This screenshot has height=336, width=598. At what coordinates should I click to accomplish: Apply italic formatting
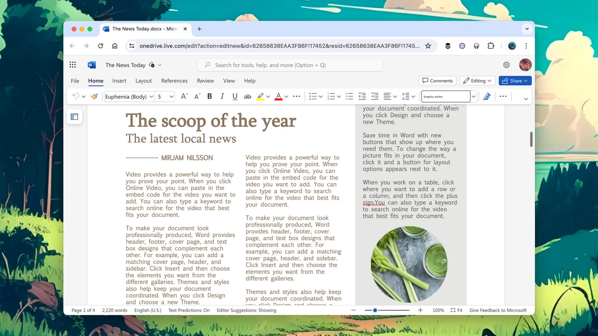click(222, 96)
